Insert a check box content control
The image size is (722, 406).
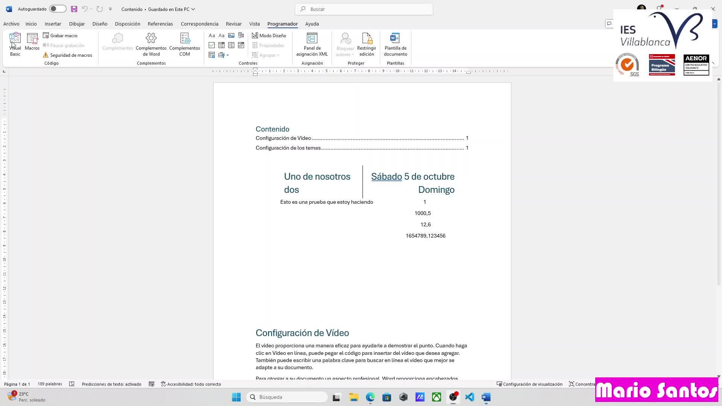212,45
